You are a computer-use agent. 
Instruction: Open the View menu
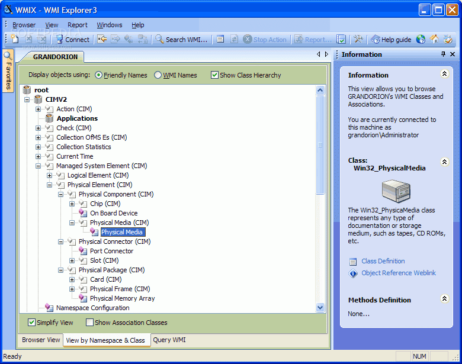[x=52, y=25]
